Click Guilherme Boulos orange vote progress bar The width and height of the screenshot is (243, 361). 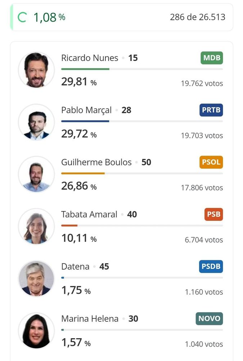83,173
